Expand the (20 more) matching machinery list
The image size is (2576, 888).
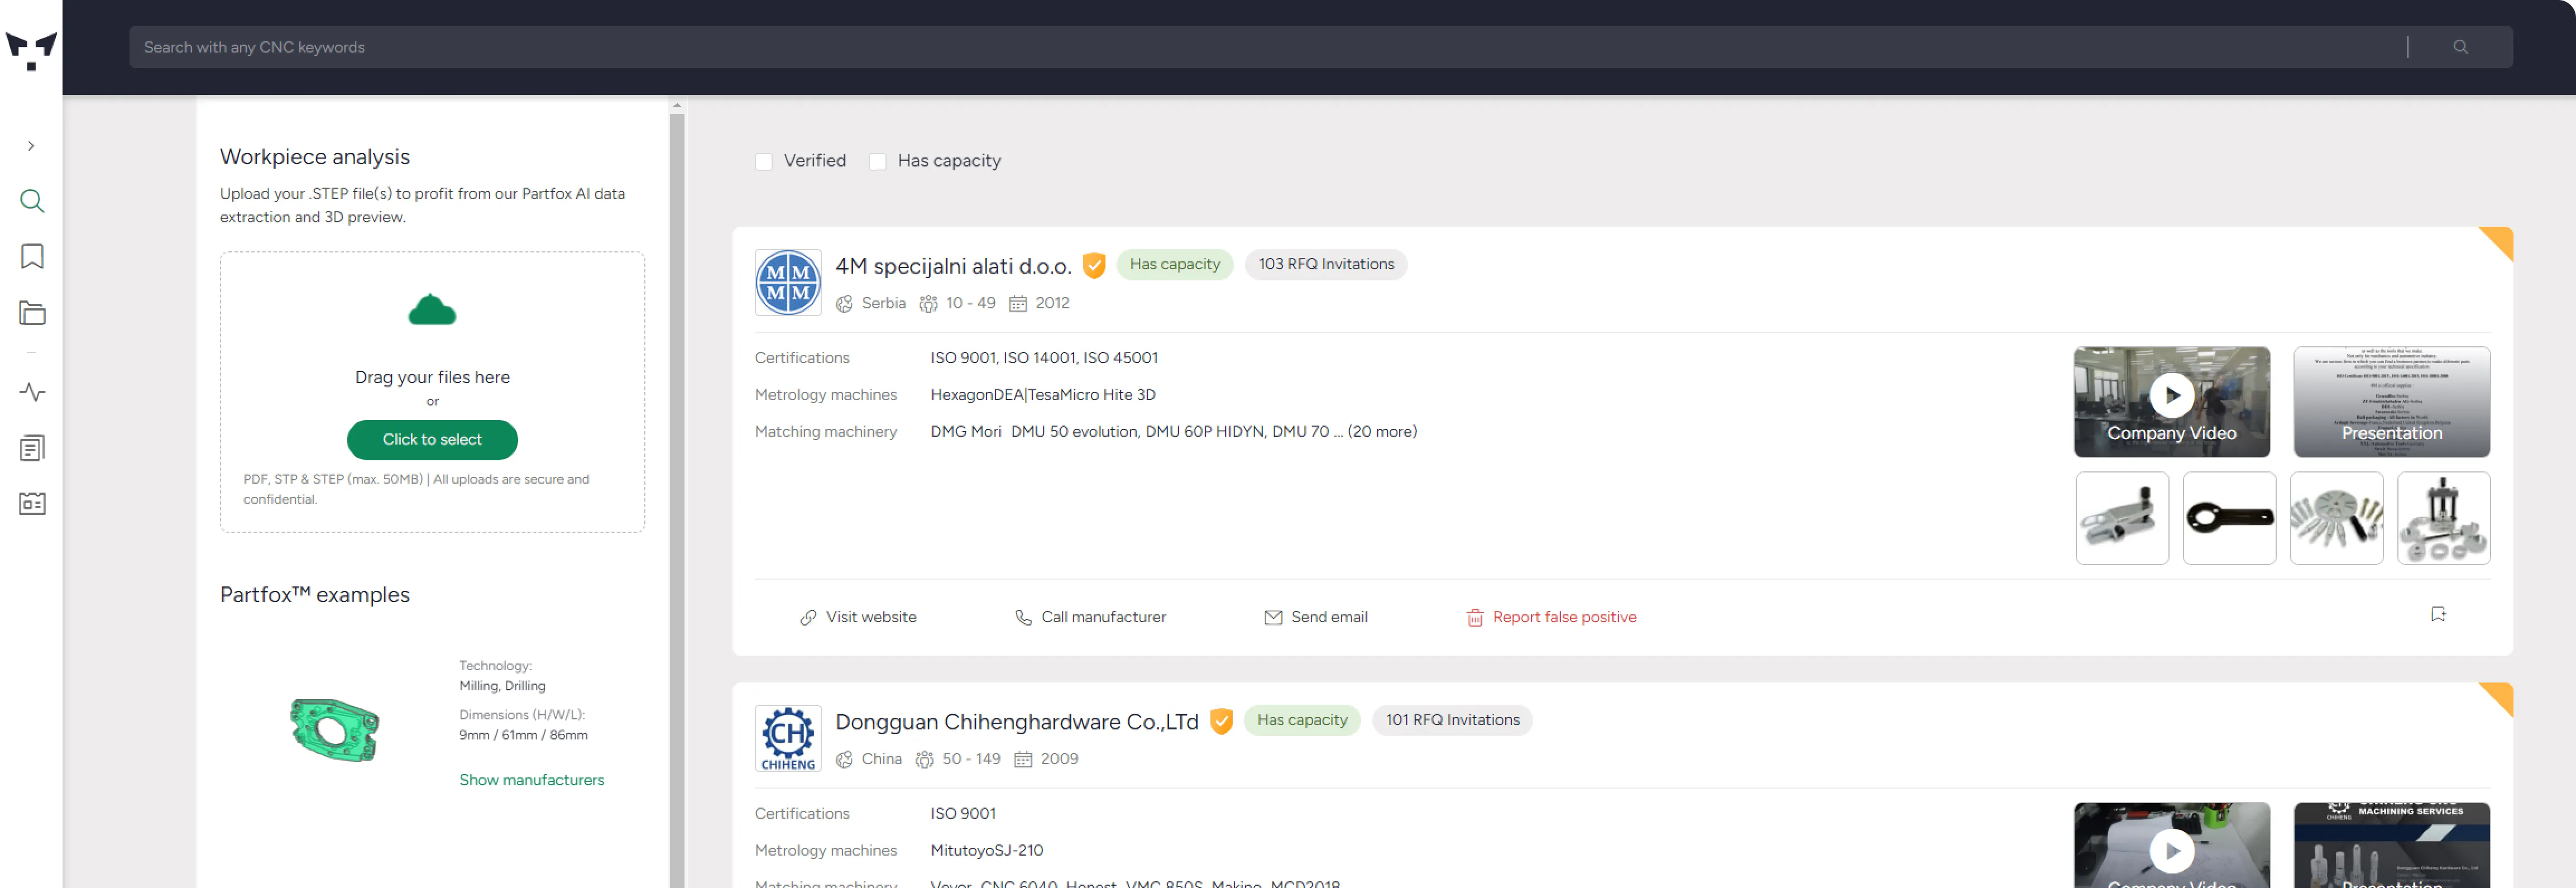(1381, 432)
